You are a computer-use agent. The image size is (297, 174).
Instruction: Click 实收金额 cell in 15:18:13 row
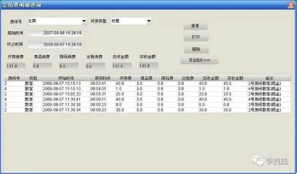tap(235, 84)
